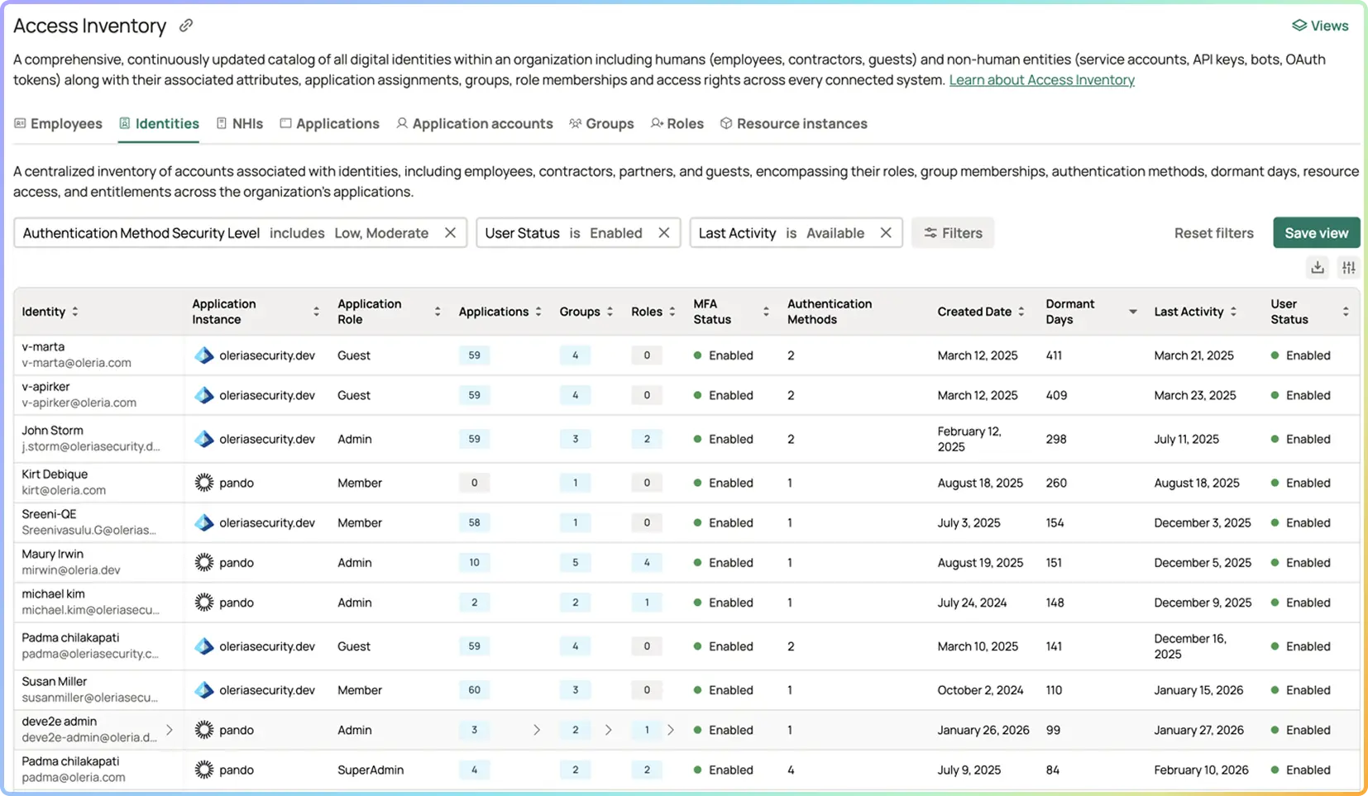Open column settings sliders icon
The width and height of the screenshot is (1368, 796).
coord(1349,267)
